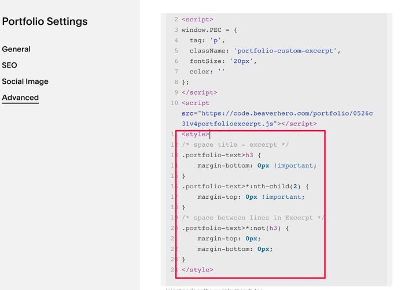Click the .portfolio-text>*:not(h3) selector line
The width and height of the screenshot is (405, 290).
235,228
